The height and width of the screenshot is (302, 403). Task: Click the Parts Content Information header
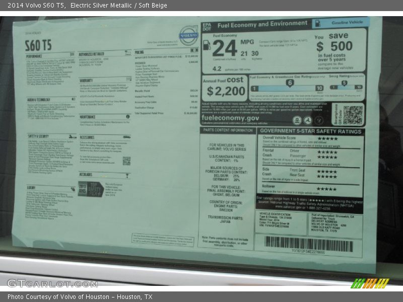point(228,130)
